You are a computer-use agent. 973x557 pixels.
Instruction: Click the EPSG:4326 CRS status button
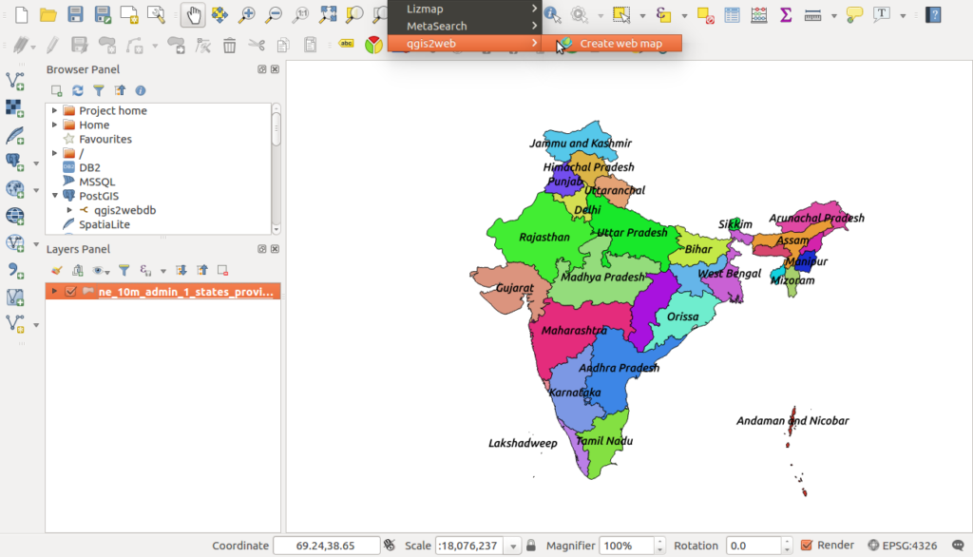click(x=903, y=545)
